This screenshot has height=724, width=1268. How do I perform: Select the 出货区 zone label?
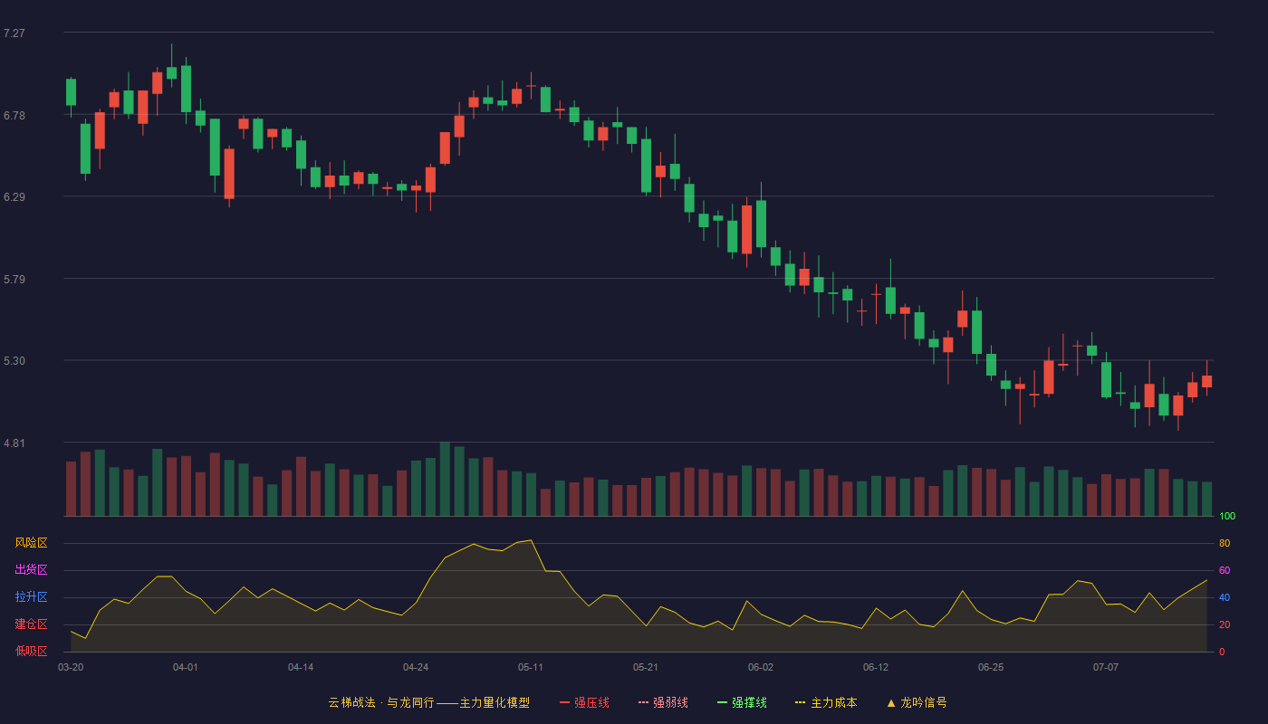pos(31,570)
